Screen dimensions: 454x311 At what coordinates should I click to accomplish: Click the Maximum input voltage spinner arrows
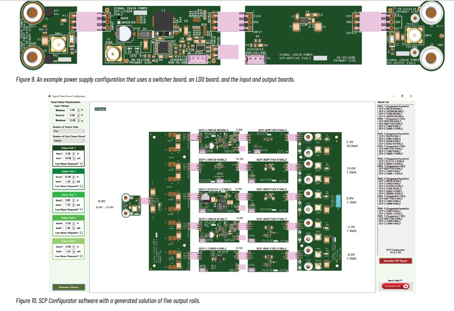click(78, 120)
